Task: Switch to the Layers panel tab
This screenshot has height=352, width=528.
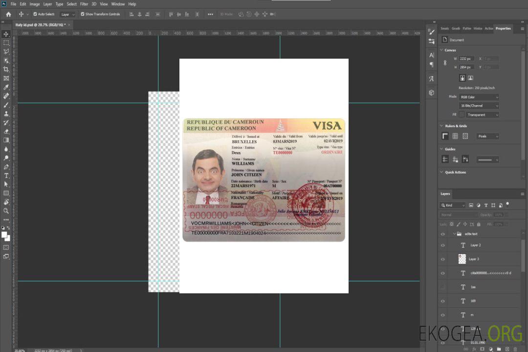Action: [x=445, y=194]
